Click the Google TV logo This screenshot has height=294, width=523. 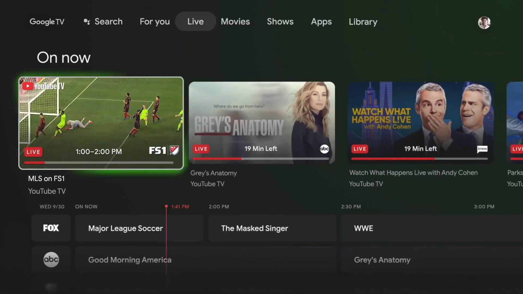tap(47, 22)
